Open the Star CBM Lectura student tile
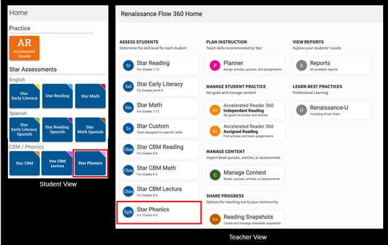 coord(57,163)
